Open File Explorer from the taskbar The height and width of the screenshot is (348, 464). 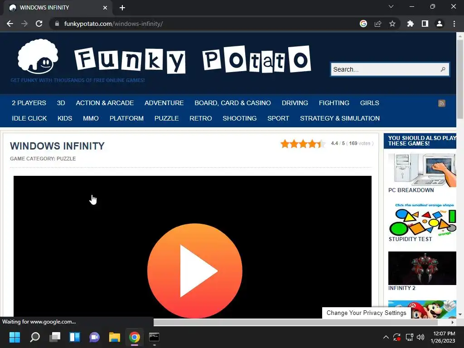click(115, 337)
